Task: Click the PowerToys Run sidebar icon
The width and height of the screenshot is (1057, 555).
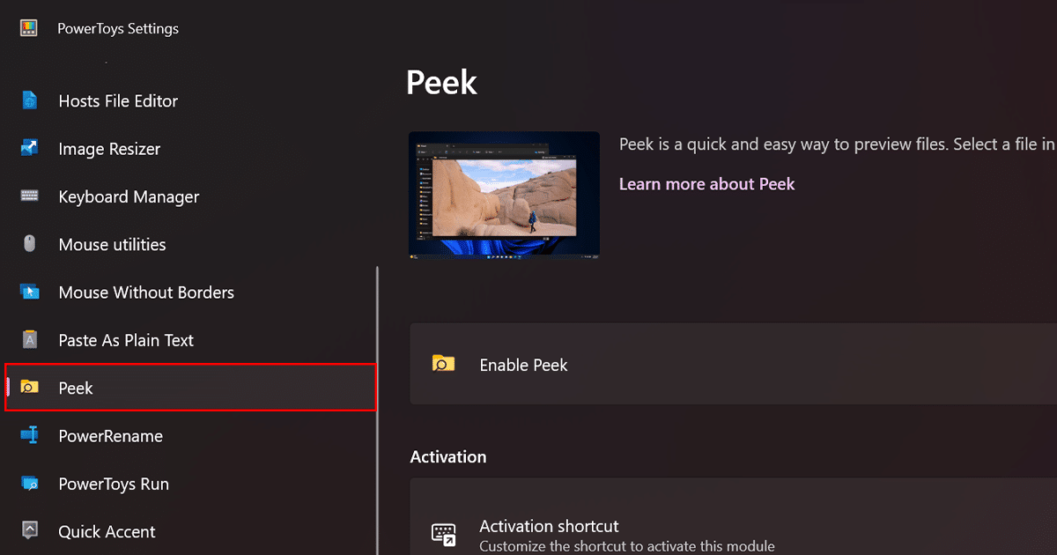Action: tap(30, 484)
